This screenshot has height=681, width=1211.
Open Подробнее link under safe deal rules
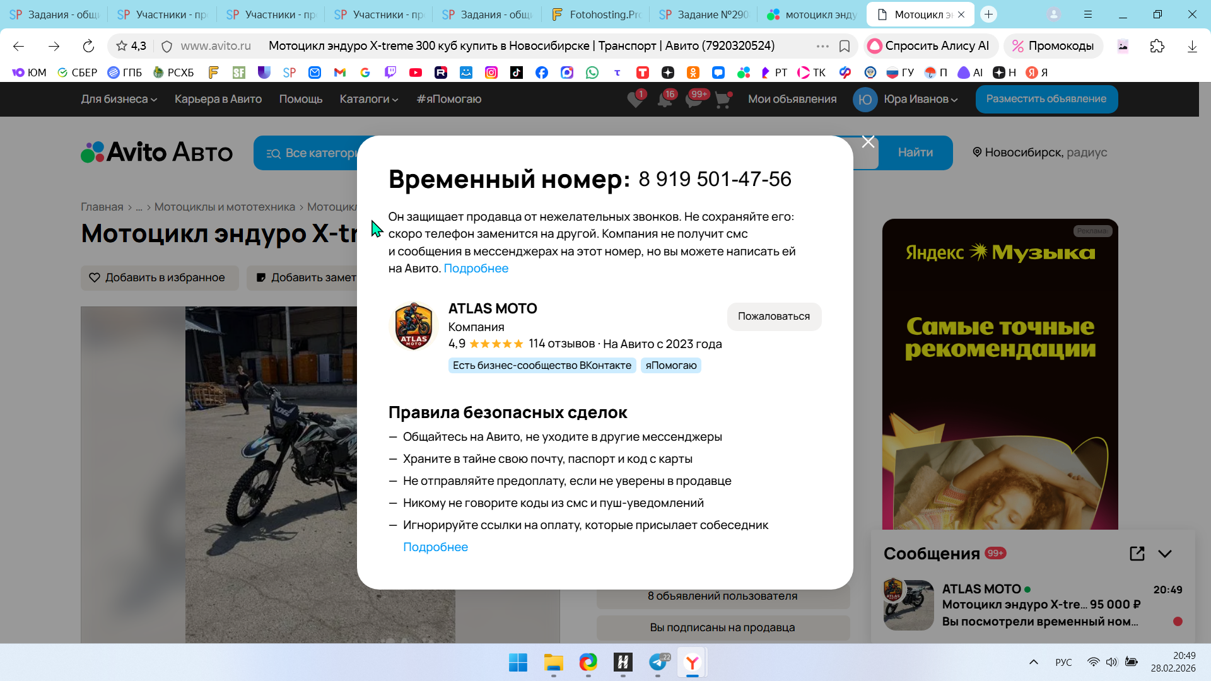435,547
